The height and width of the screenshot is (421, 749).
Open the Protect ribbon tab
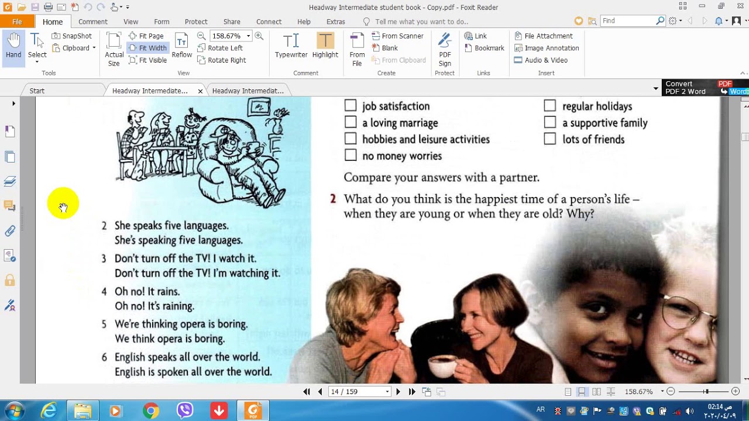pos(196,22)
